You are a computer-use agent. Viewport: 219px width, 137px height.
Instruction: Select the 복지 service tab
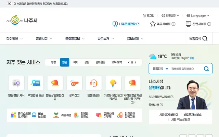tap(76, 62)
